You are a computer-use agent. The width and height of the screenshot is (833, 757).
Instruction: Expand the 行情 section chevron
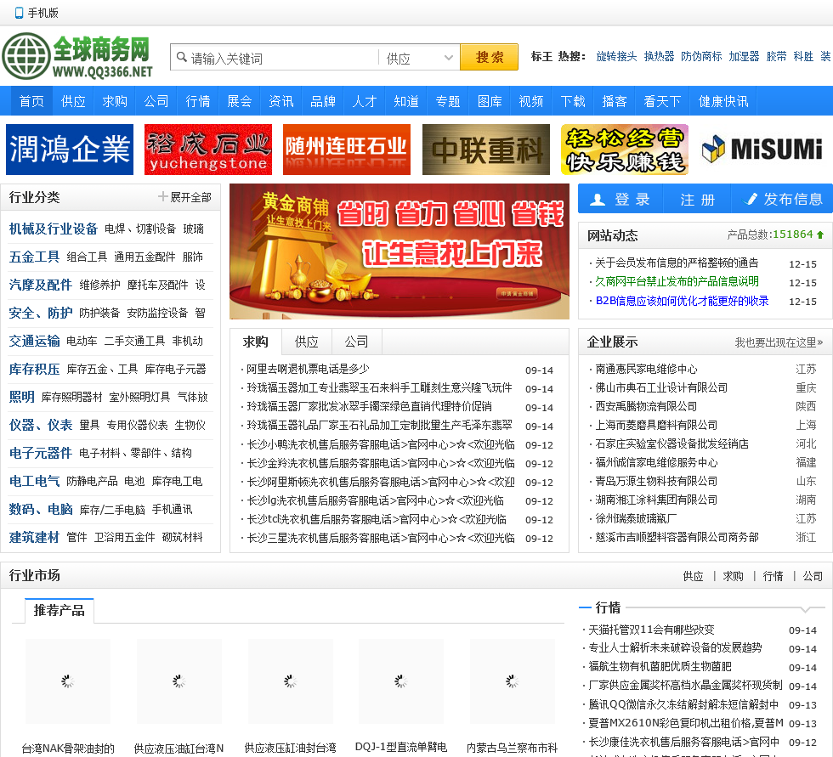coord(806,608)
